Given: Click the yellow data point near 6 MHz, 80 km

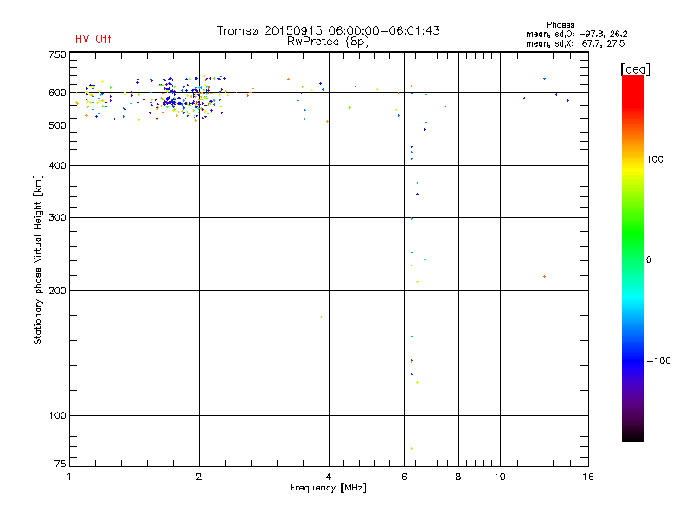Looking at the screenshot, I should pyautogui.click(x=412, y=448).
